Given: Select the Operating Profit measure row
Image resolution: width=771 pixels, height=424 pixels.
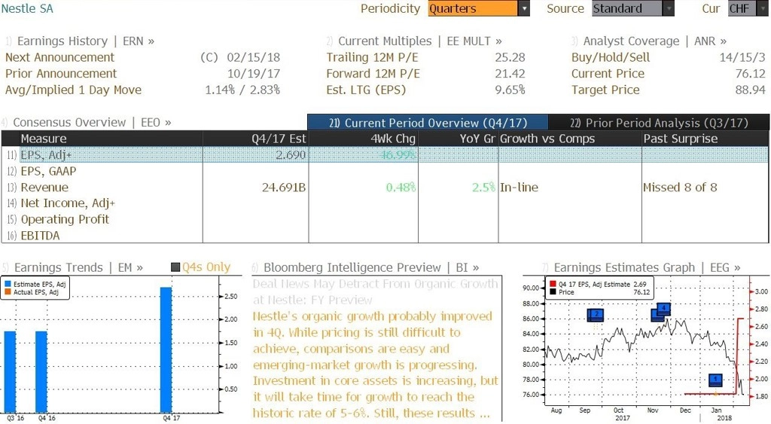Looking at the screenshot, I should click(385, 219).
